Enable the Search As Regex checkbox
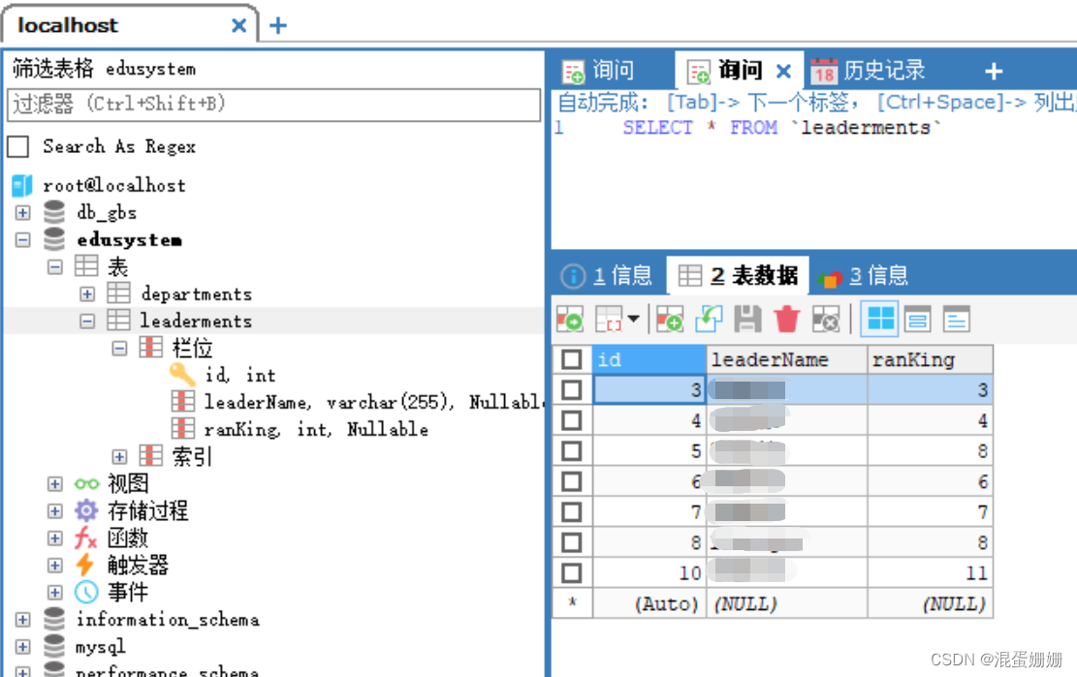The width and height of the screenshot is (1077, 677). (16, 146)
